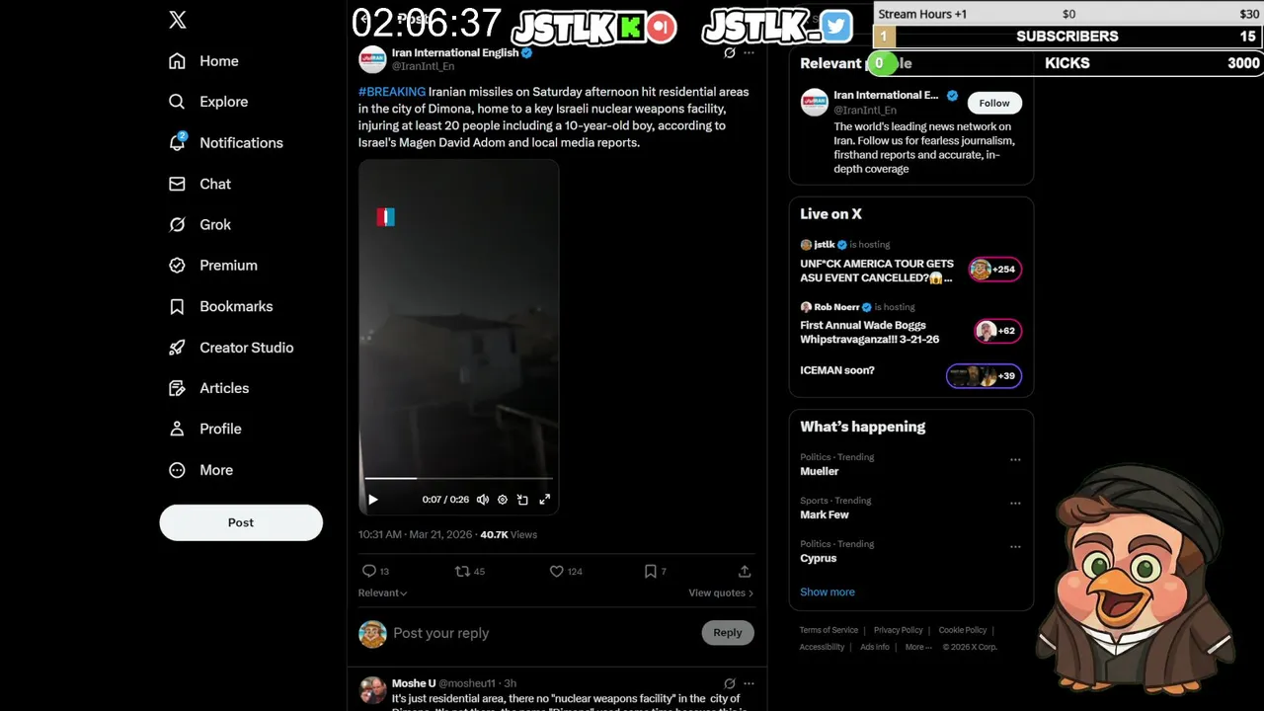Screen dimensions: 1264x711
Task: Open the Relevant replies sort dropdown
Action: (383, 592)
